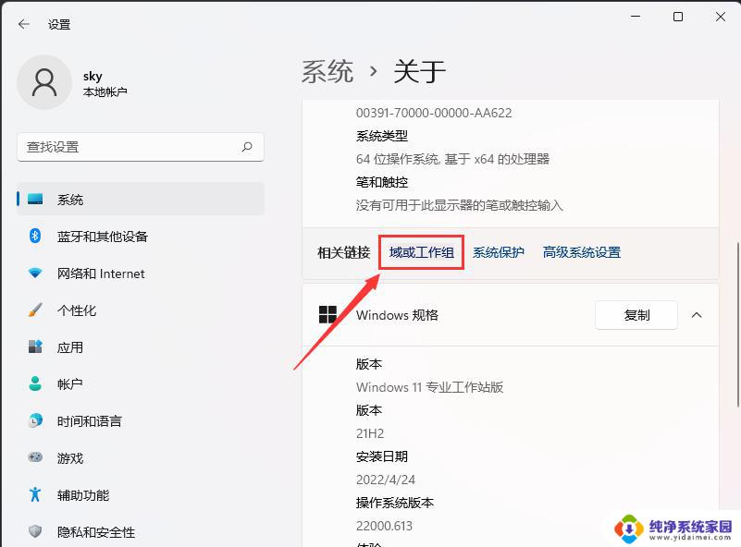Click the Apps icon in sidebar
This screenshot has height=547, width=741.
point(35,346)
